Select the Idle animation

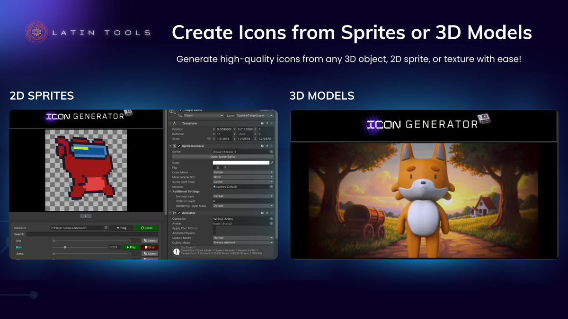coord(150,241)
